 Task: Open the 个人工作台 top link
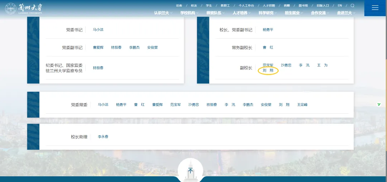click(246, 5)
